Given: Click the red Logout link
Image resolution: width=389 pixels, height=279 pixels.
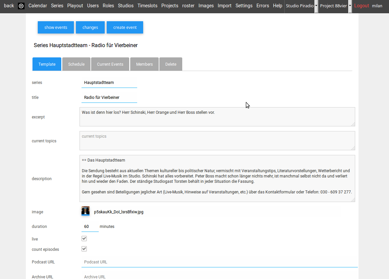Looking at the screenshot, I should pyautogui.click(x=361, y=6).
